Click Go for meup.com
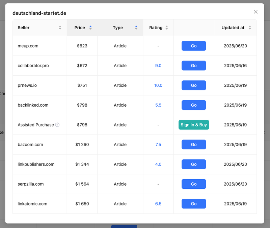The image size is (270, 228). [x=193, y=46]
